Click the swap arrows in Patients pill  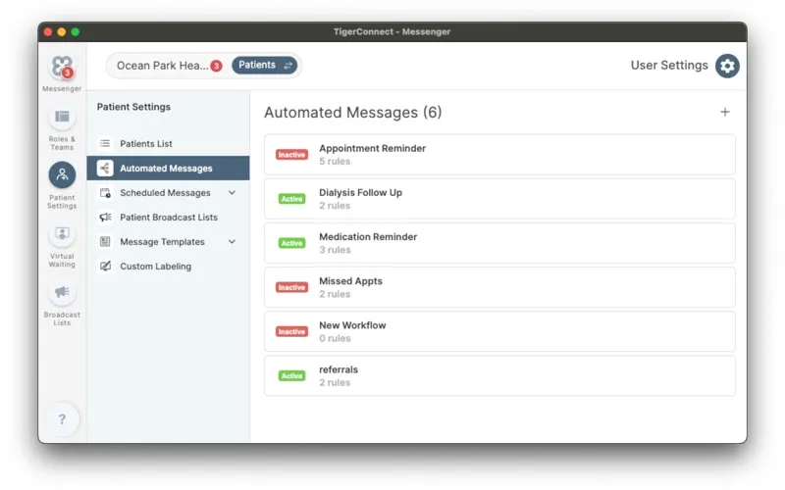(x=288, y=66)
